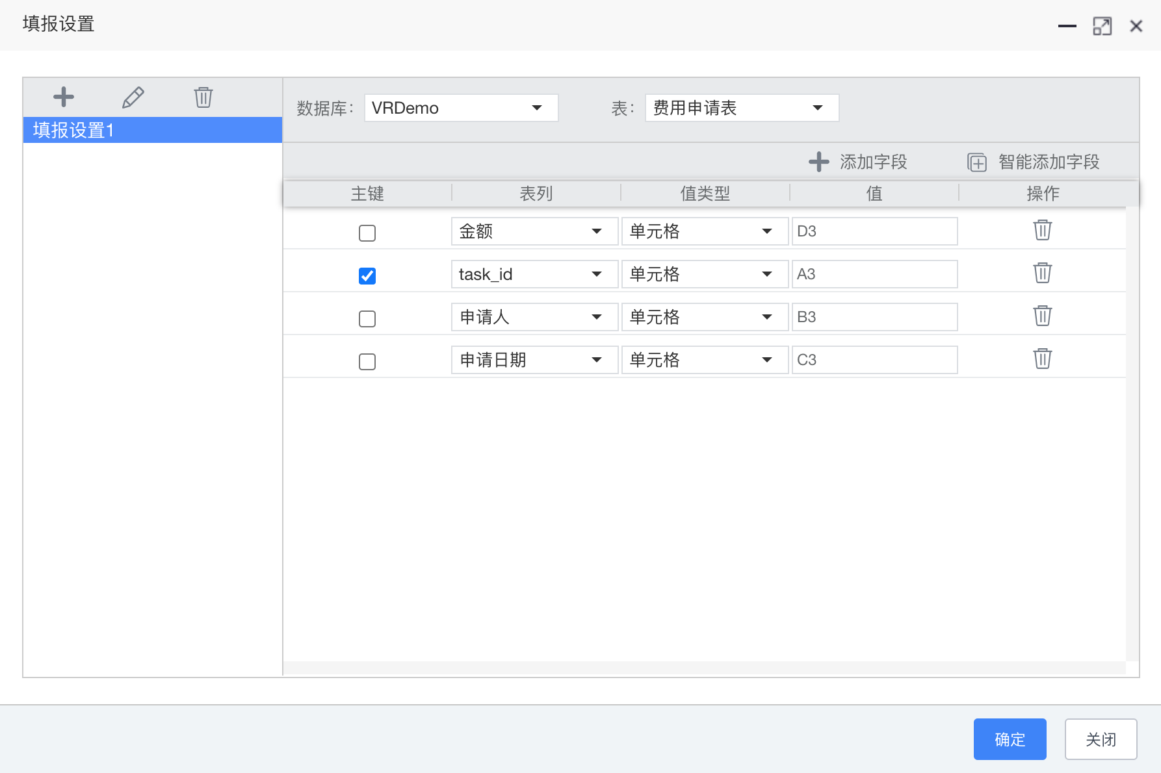Viewport: 1161px width, 773px height.
Task: Open value type dropdown in 申请日期 row
Action: 705,360
